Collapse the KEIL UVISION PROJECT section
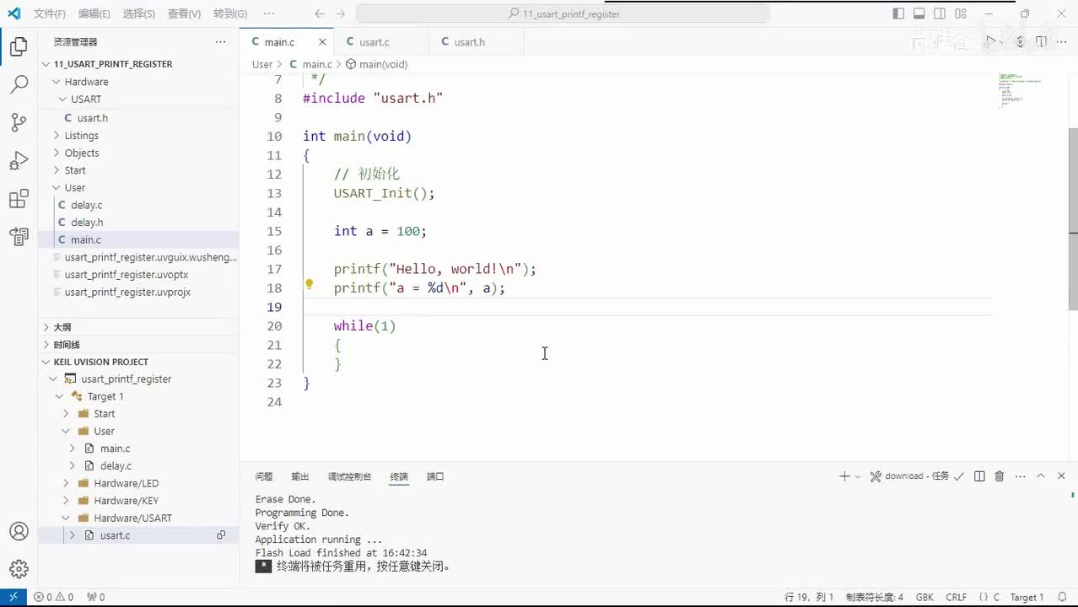Screen dimensions: 1078x607 pos(47,362)
